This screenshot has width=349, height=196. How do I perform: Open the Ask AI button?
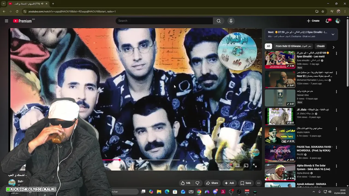(229, 183)
